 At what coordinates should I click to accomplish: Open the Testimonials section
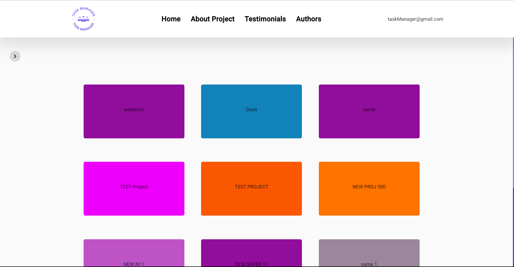coord(265,19)
